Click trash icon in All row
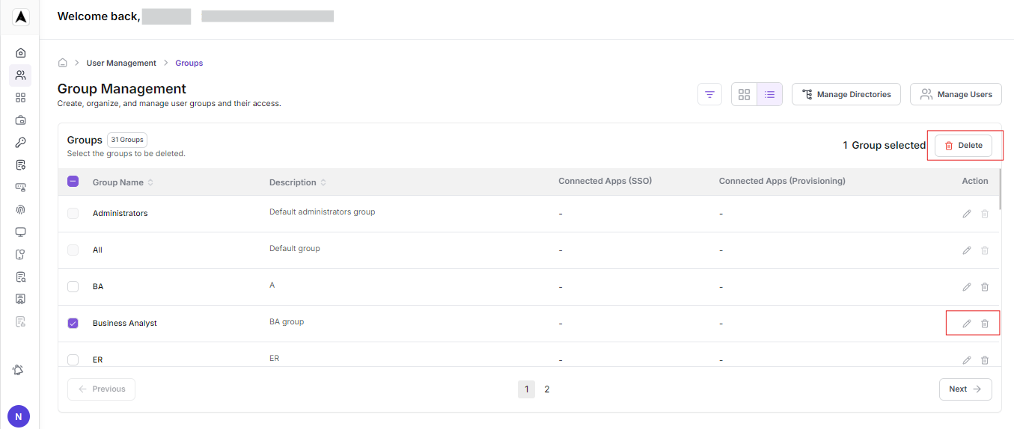 click(985, 250)
